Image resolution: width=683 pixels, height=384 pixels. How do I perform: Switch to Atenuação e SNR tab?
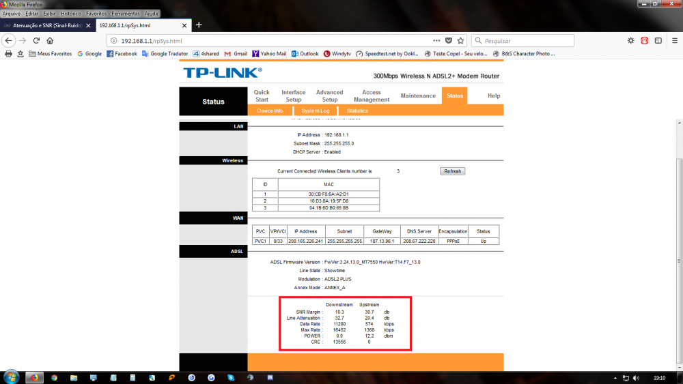pyautogui.click(x=45, y=25)
